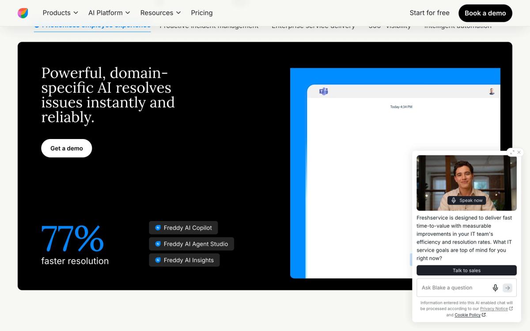This screenshot has height=331, width=530.
Task: Go to the Pricing page
Action: [202, 13]
